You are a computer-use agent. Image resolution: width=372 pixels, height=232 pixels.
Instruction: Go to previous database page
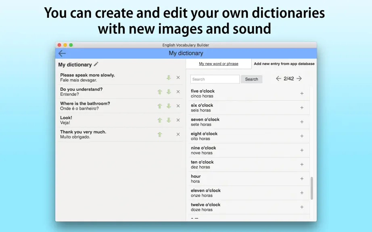pos(278,79)
